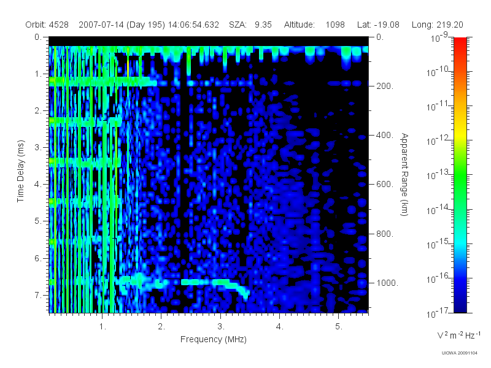Click the 'Altitude: 1098' header value

point(314,25)
